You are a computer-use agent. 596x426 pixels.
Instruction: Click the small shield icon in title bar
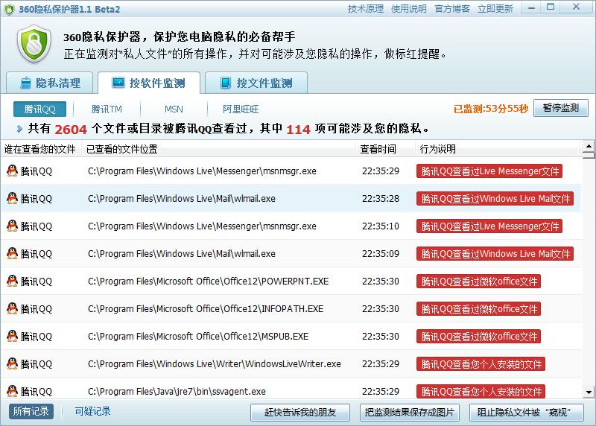point(9,10)
